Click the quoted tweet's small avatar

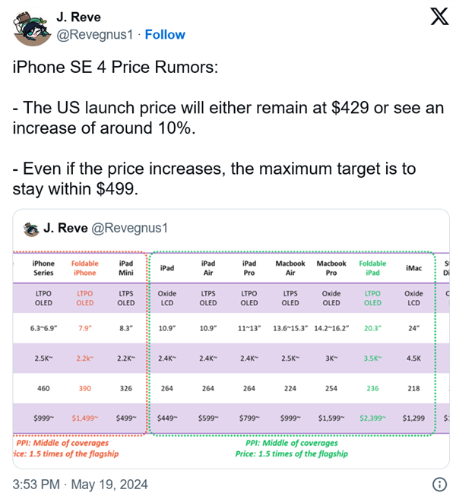click(x=31, y=228)
